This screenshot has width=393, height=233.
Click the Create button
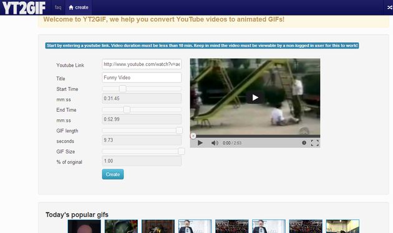click(113, 175)
